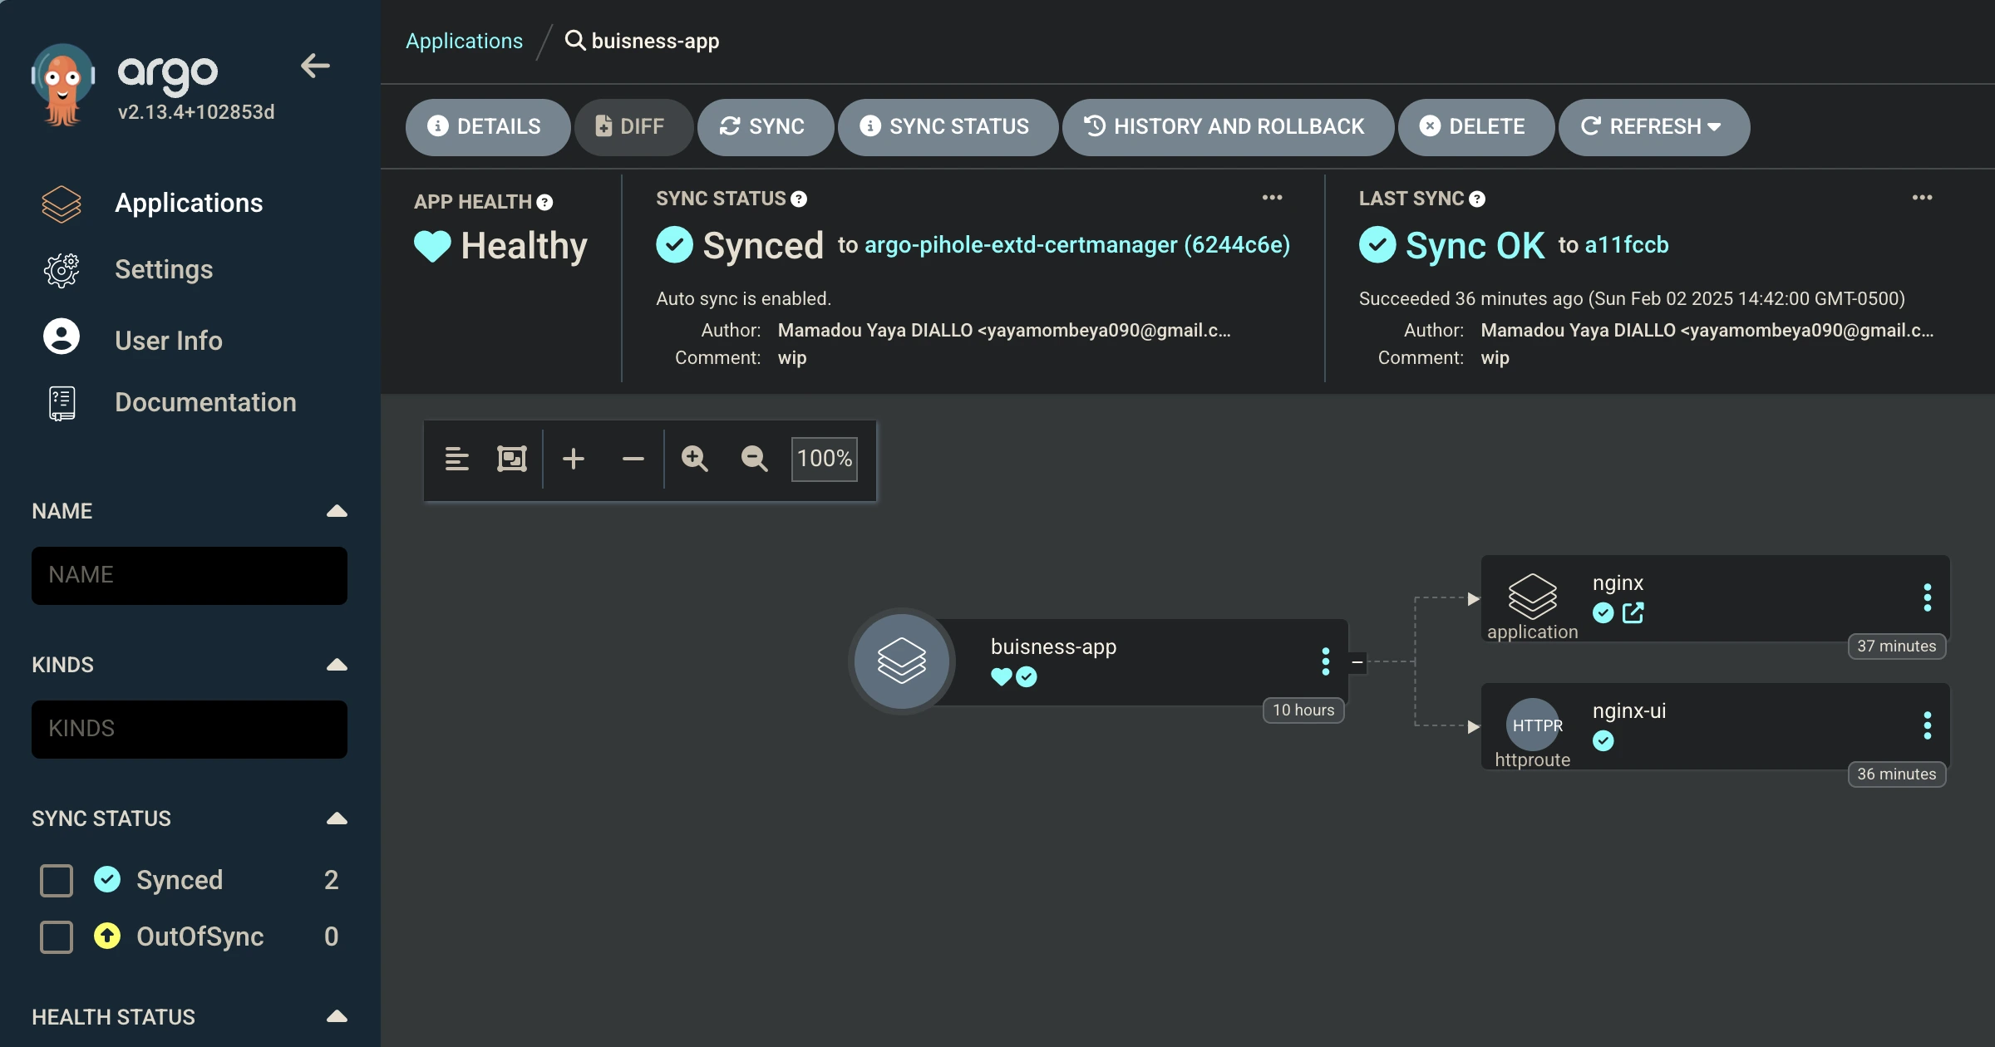Check the Synced filter checkbox

click(57, 880)
